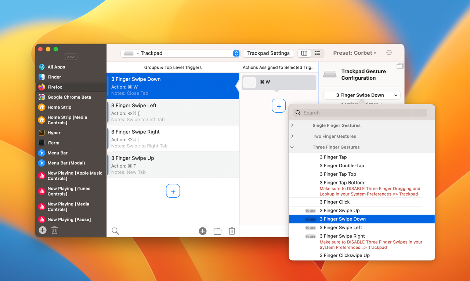Choose 3 Finger Swipe Down in popup
This screenshot has height=281, width=470.
pos(362,219)
